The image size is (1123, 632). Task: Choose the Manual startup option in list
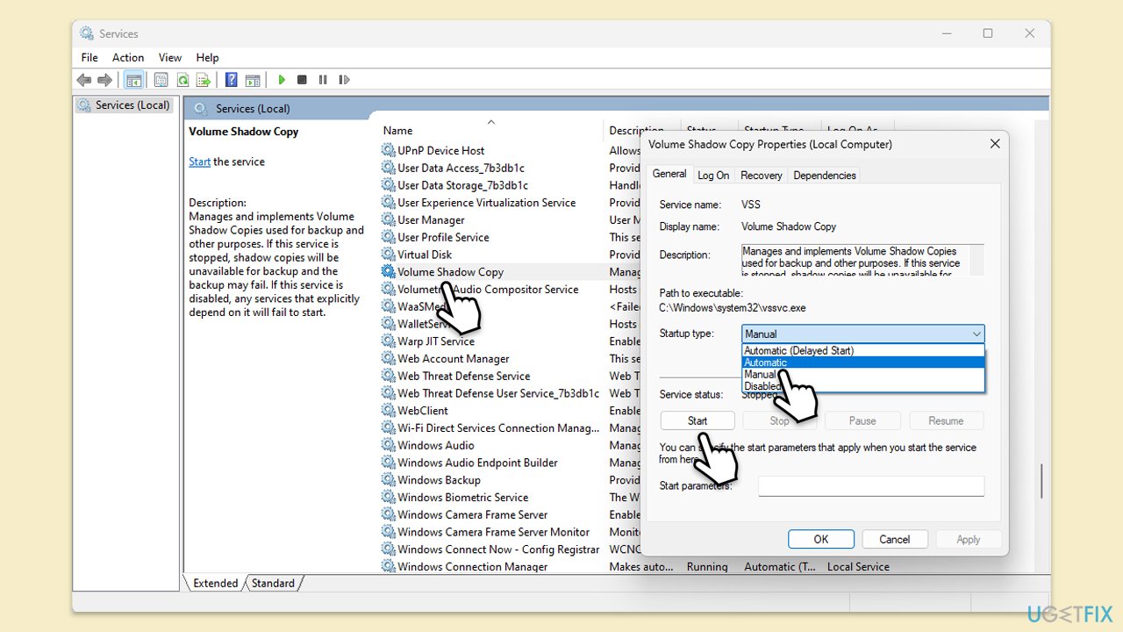pyautogui.click(x=863, y=374)
